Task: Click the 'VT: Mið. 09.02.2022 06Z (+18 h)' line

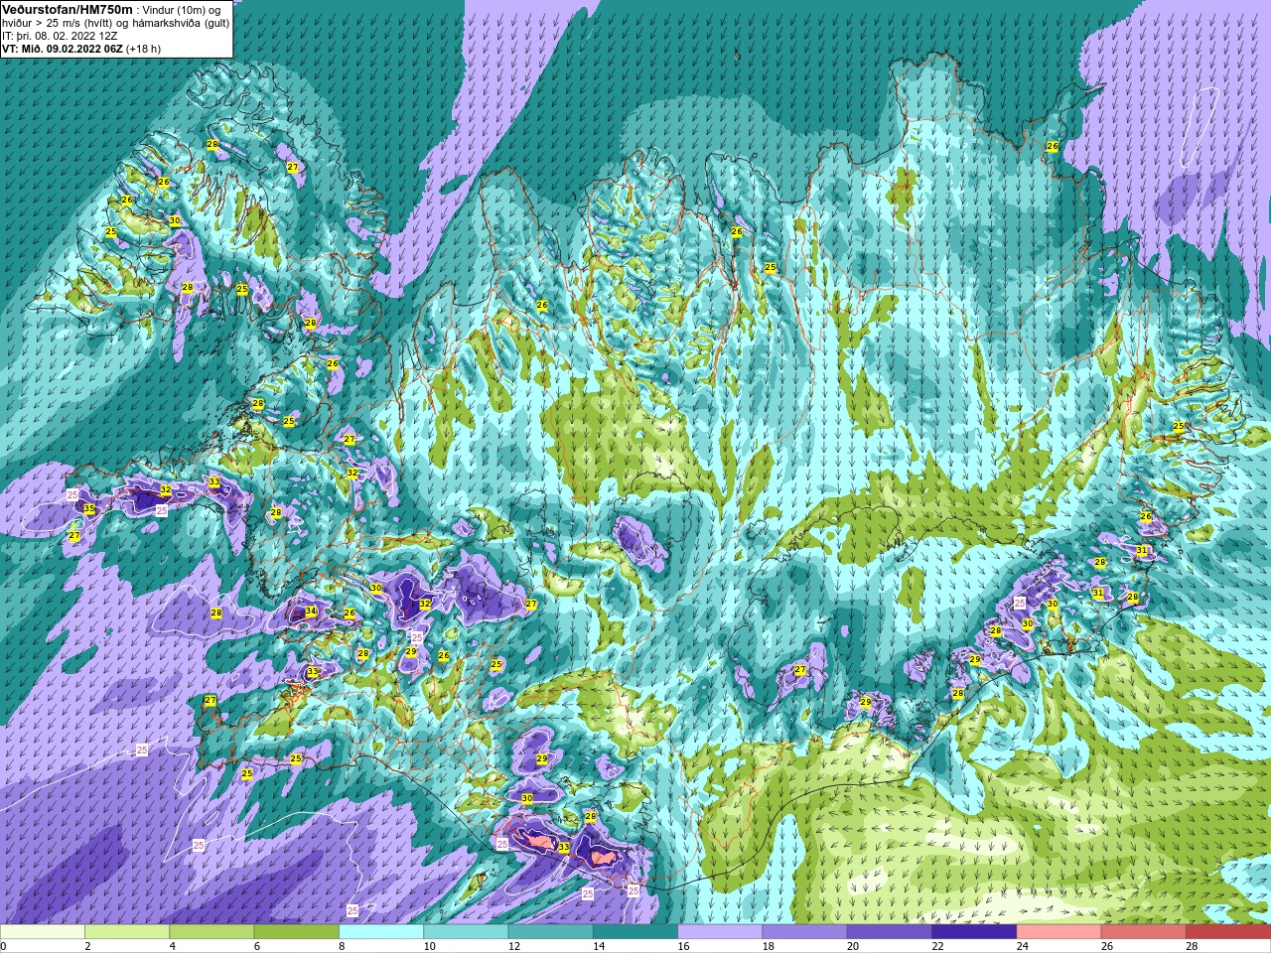Action: pyautogui.click(x=81, y=49)
